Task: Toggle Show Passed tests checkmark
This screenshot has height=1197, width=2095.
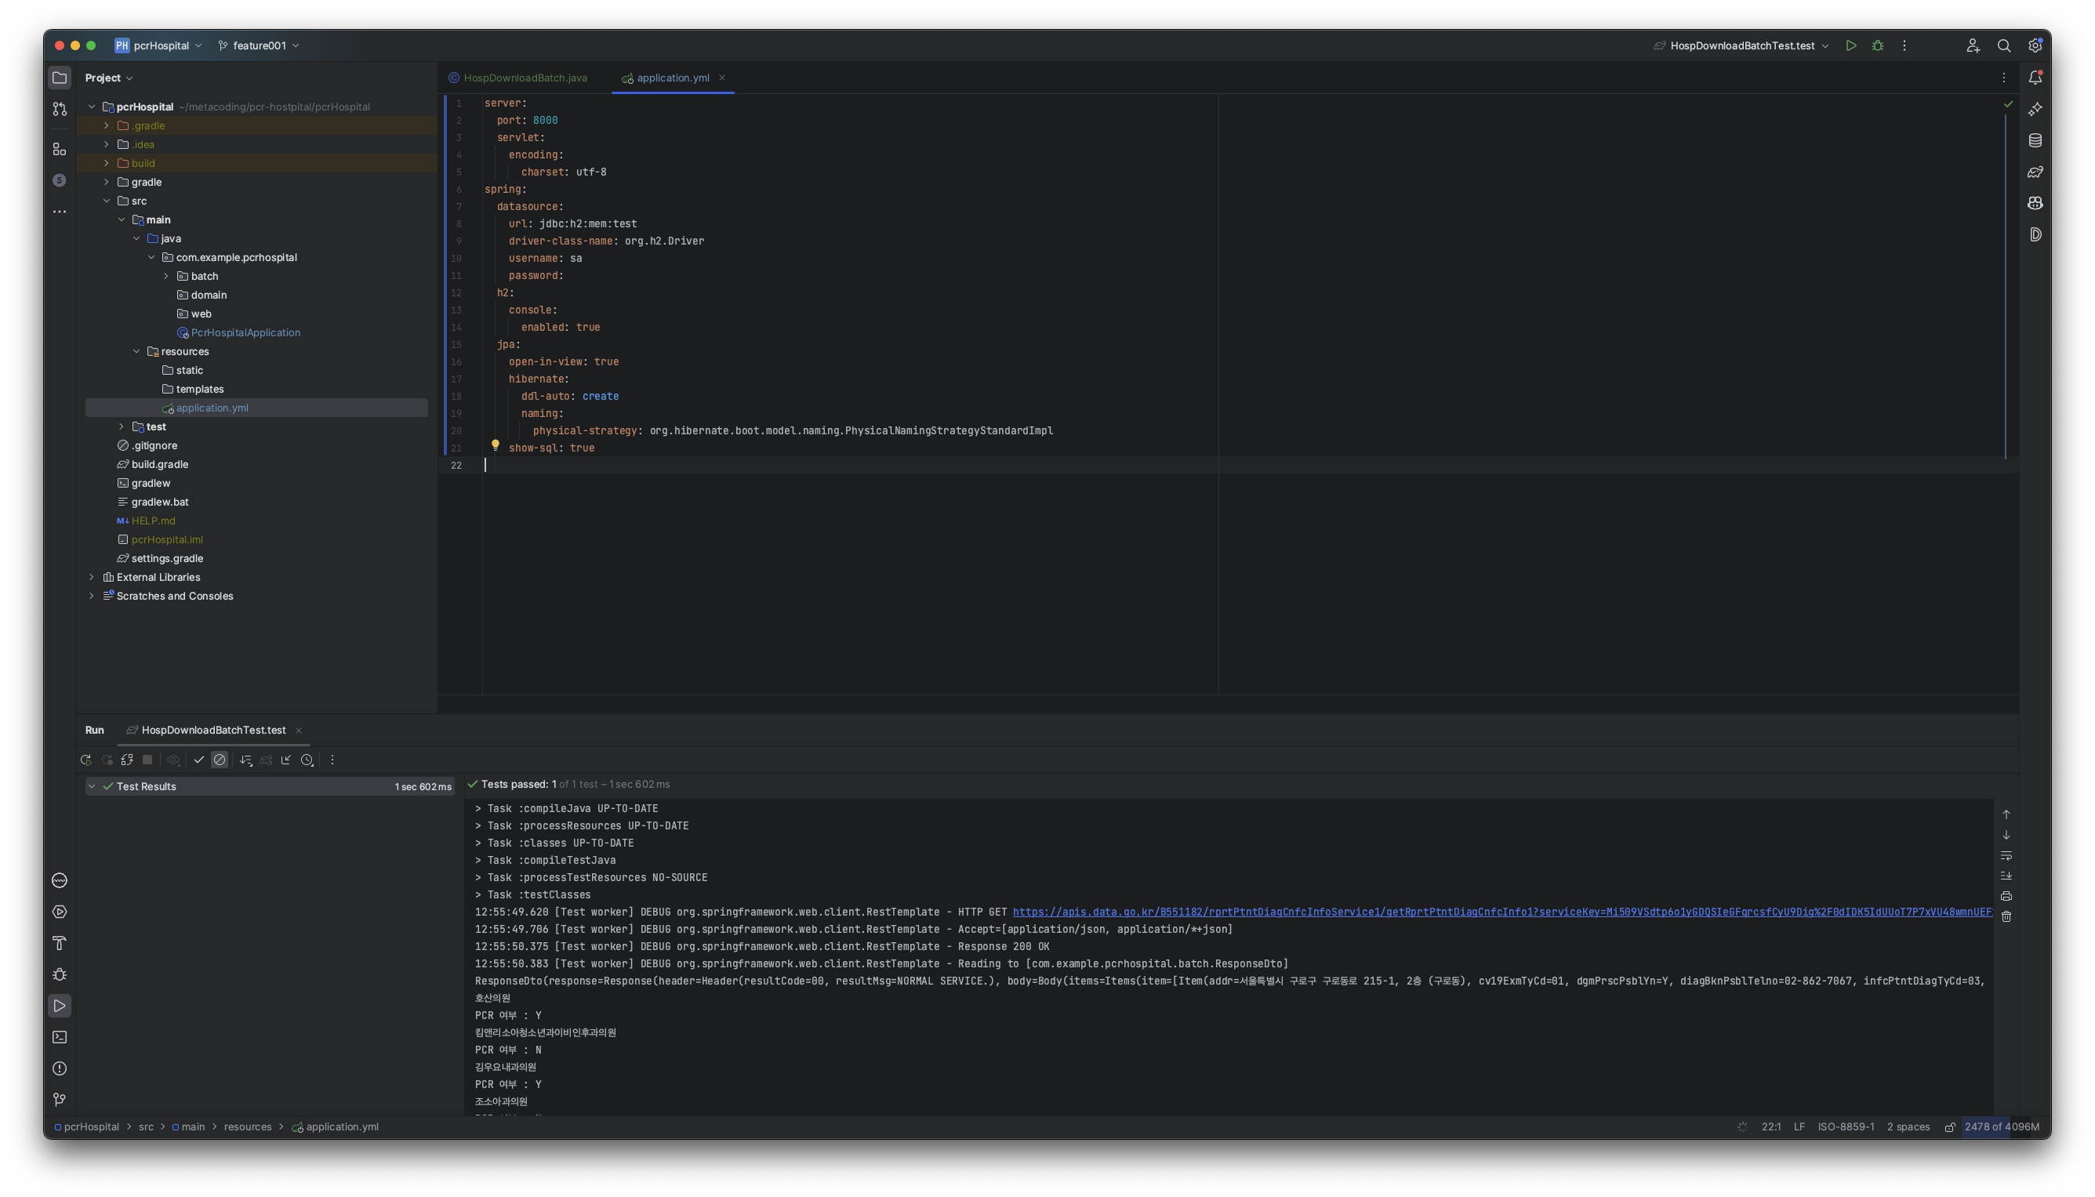Action: (x=198, y=760)
